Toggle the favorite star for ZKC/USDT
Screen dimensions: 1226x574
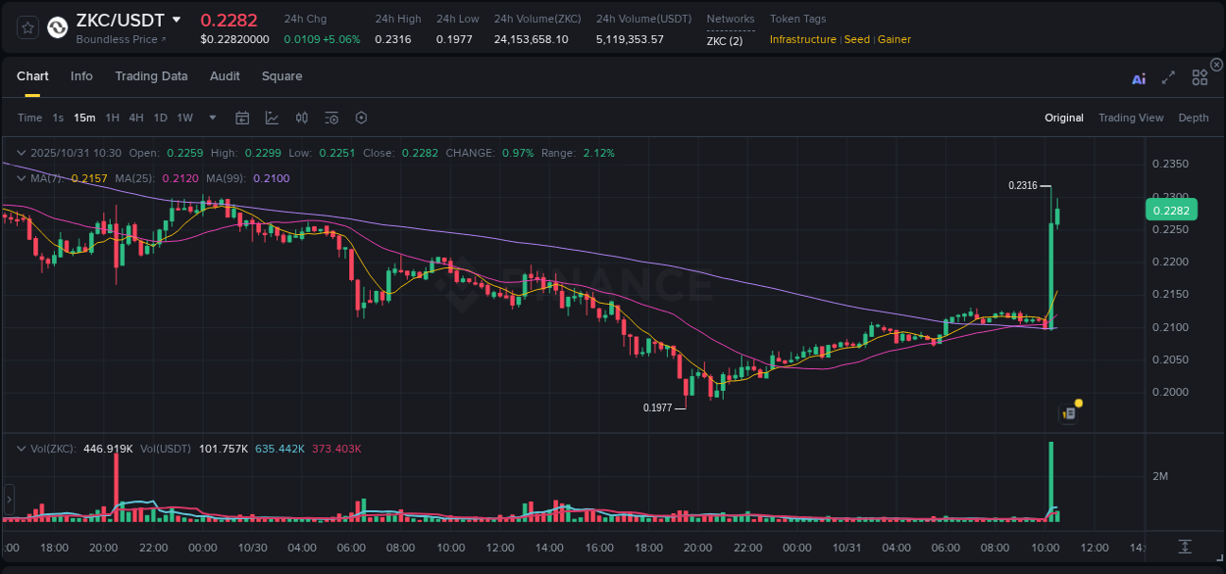[26, 26]
